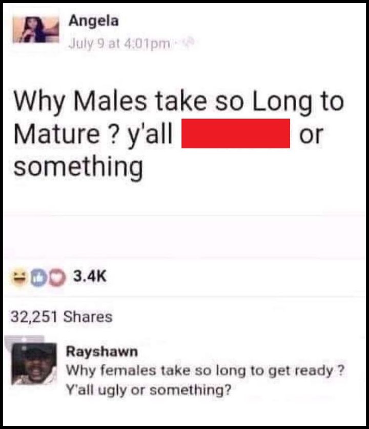Image resolution: width=369 pixels, height=429 pixels.
Task: Open Rayshawn's profile picture
Action: (34, 364)
